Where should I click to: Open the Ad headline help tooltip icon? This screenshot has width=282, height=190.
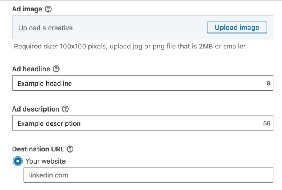(x=56, y=69)
